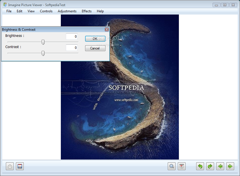Click the save floppy disk icon

point(20,166)
